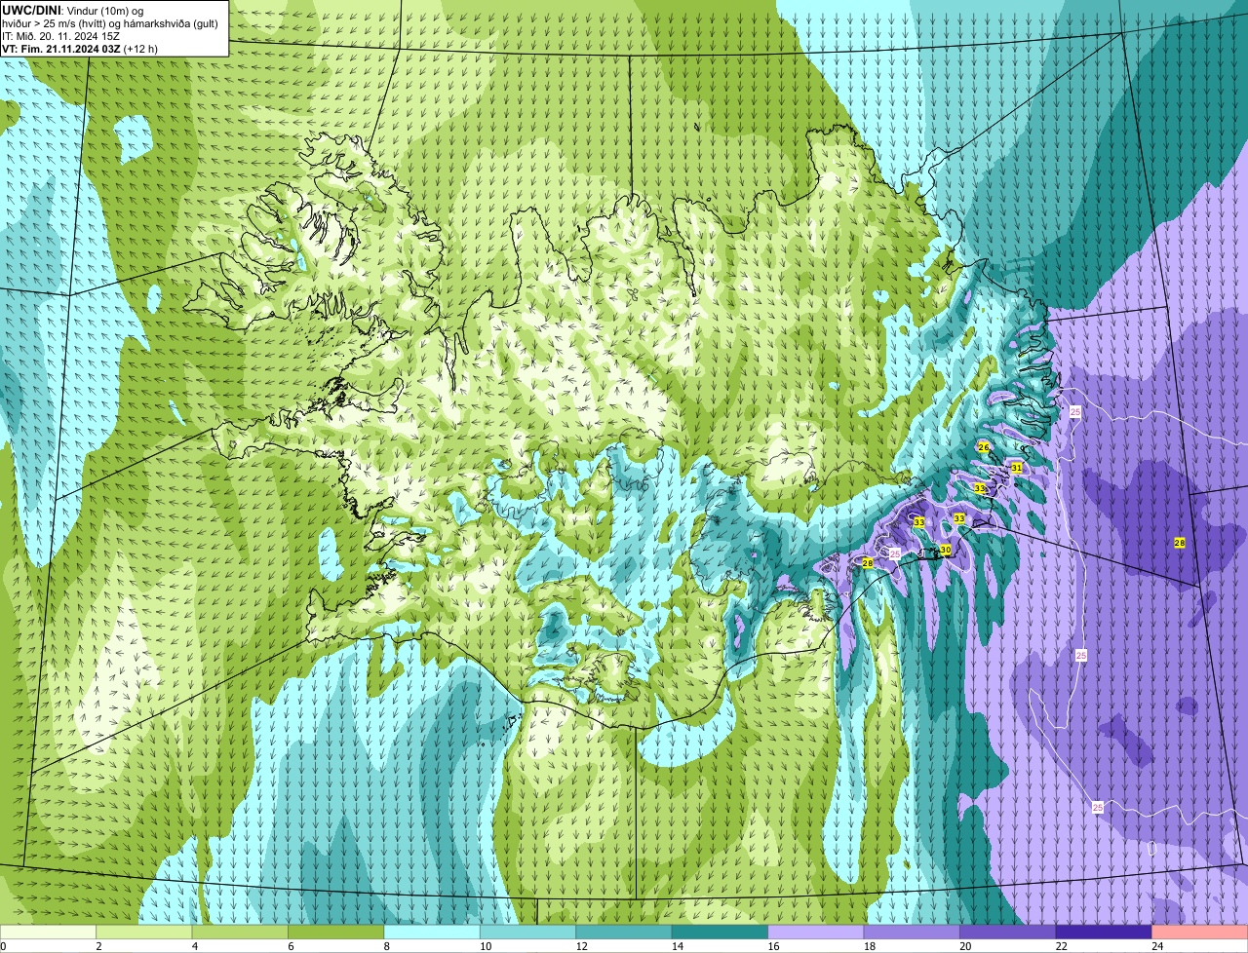The height and width of the screenshot is (953, 1248).
Task: Click the 'VT: Fim. 21.11.2024 03Z' line
Action: point(61,48)
